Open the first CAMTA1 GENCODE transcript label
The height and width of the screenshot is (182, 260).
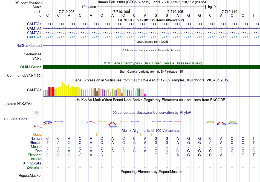click(34, 24)
